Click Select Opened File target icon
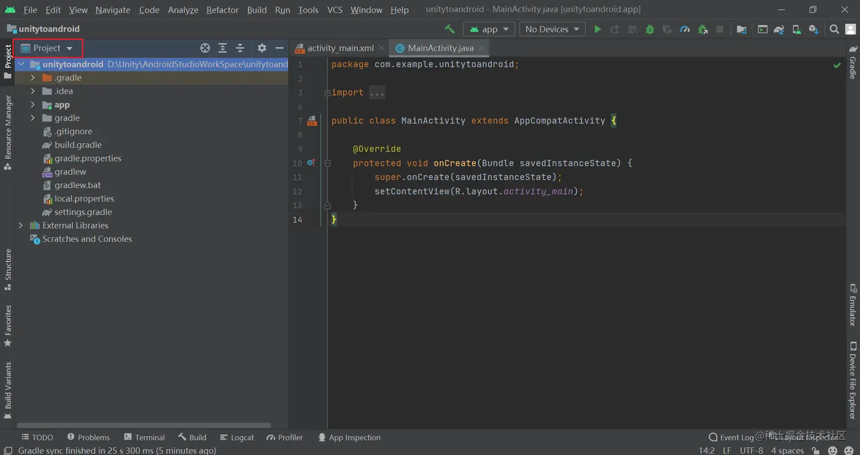The image size is (860, 455). pyautogui.click(x=205, y=48)
